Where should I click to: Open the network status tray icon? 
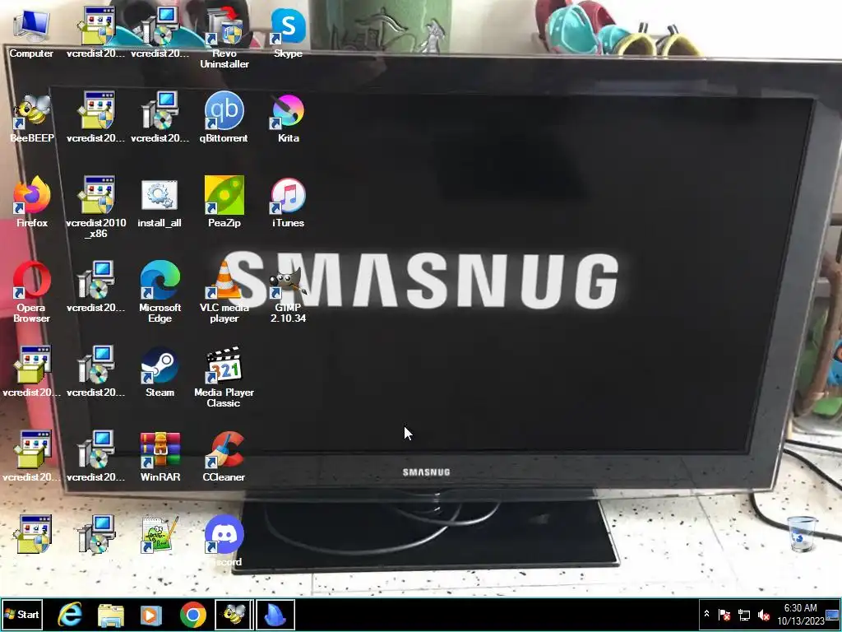pos(744,614)
